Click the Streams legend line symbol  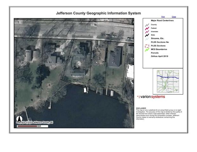pos(147,39)
